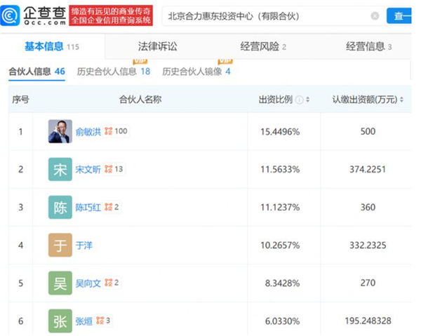Select 历史合伙人信息 18 sub-tab

[x=113, y=72]
